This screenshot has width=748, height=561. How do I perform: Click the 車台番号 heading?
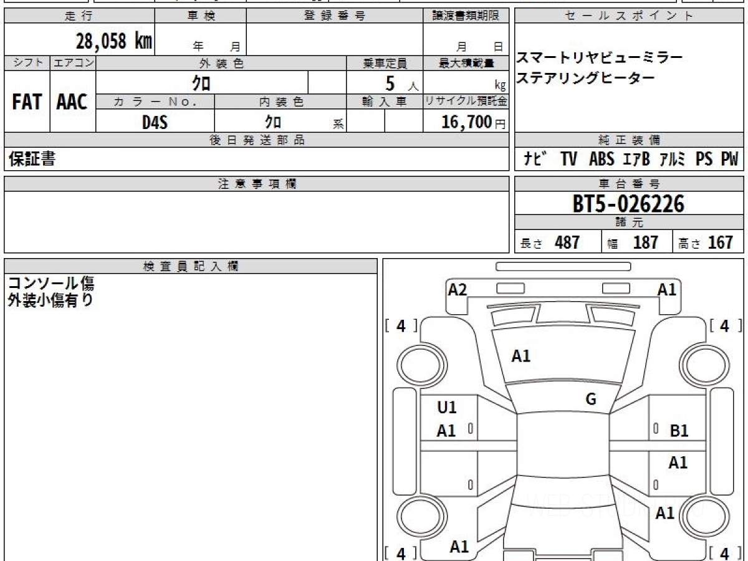(630, 184)
